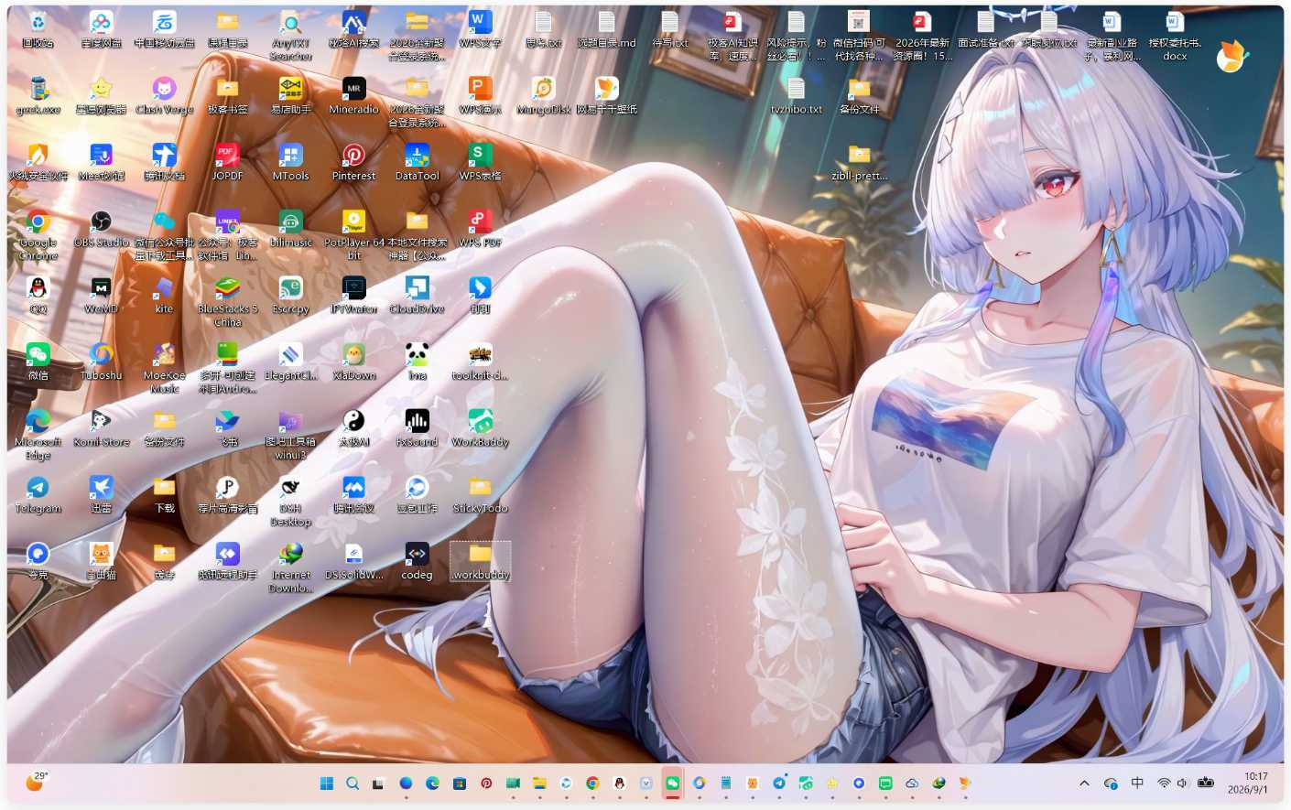The height and width of the screenshot is (810, 1291).
Task: Select the 网易千千壁纸 desktop icon
Action: point(606,96)
